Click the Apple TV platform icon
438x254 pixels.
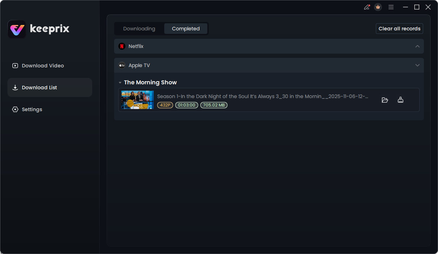[122, 65]
